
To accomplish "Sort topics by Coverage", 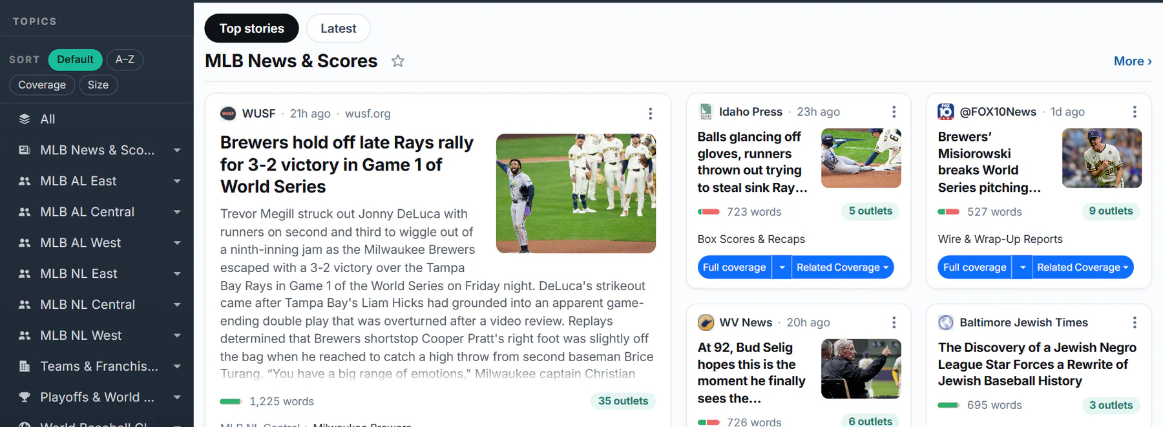I will (x=42, y=85).
